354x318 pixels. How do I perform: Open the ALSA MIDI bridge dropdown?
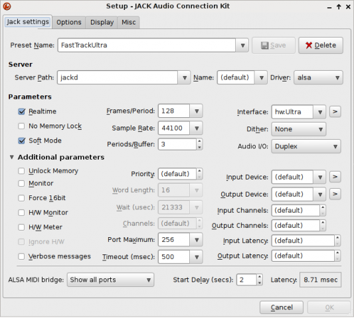111,280
